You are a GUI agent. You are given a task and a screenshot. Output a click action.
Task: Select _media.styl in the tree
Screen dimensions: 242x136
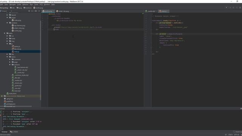click(17, 80)
